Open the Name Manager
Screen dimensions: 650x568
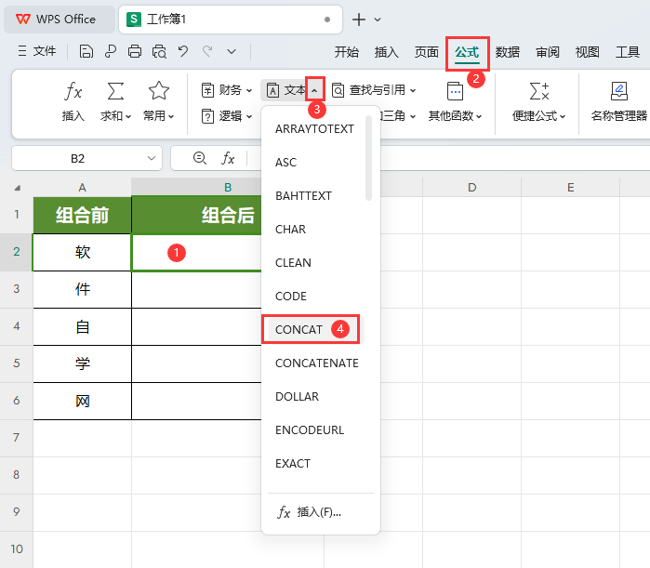(x=619, y=102)
